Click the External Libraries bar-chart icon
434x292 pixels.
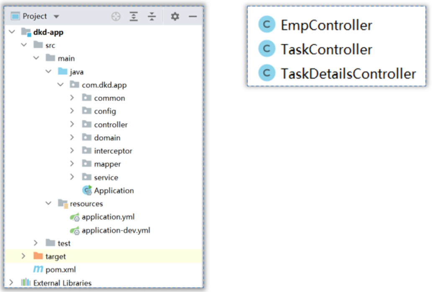pyautogui.click(x=26, y=282)
